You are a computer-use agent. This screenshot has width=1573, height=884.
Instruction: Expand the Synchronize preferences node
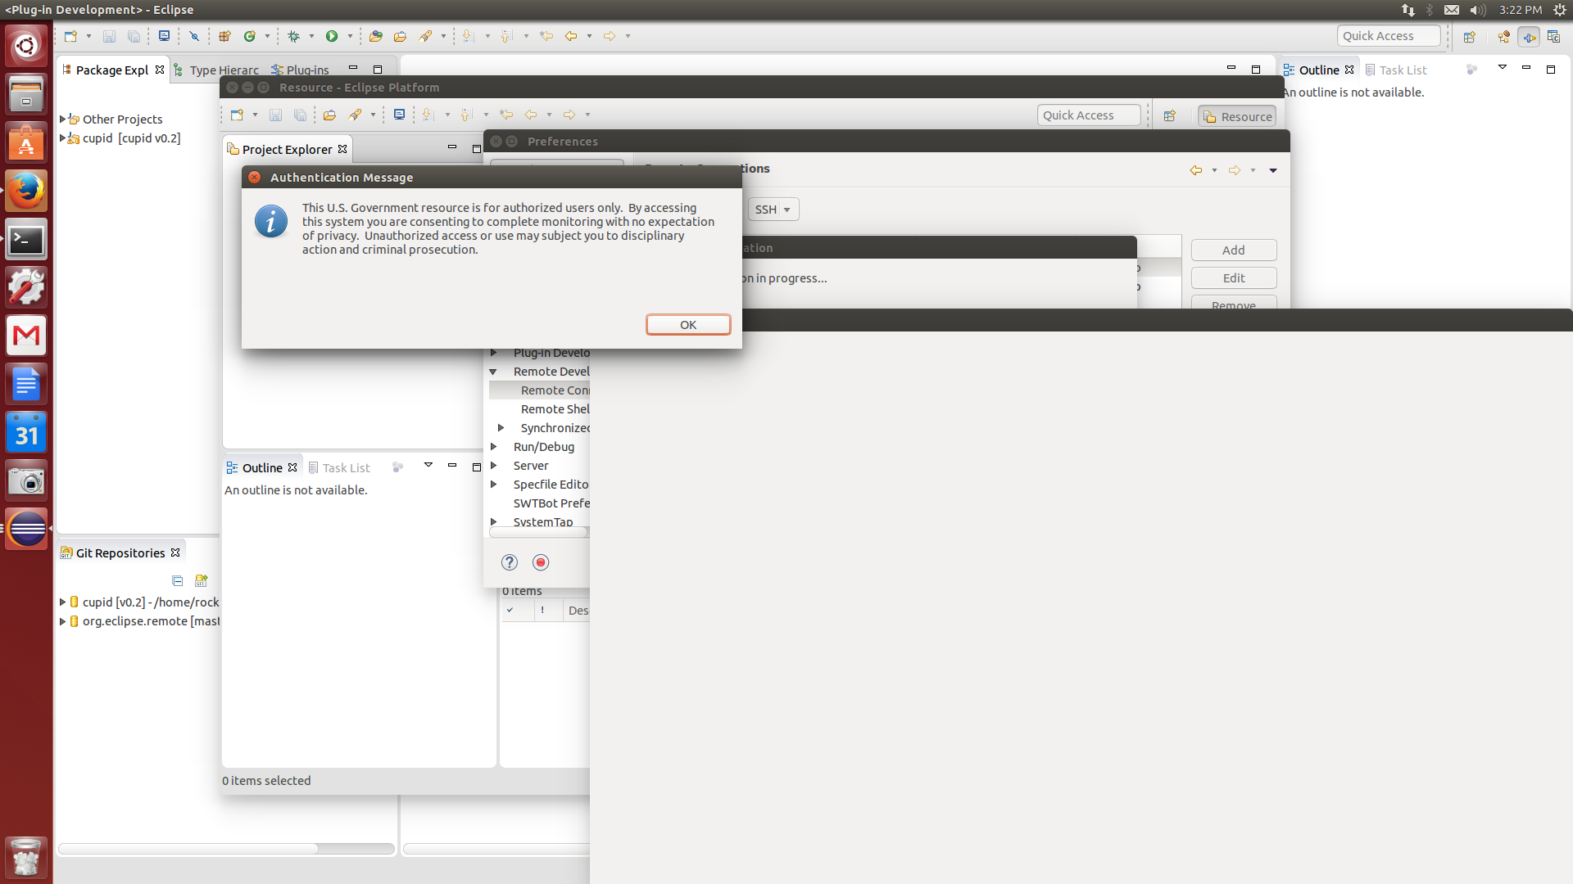pos(501,428)
